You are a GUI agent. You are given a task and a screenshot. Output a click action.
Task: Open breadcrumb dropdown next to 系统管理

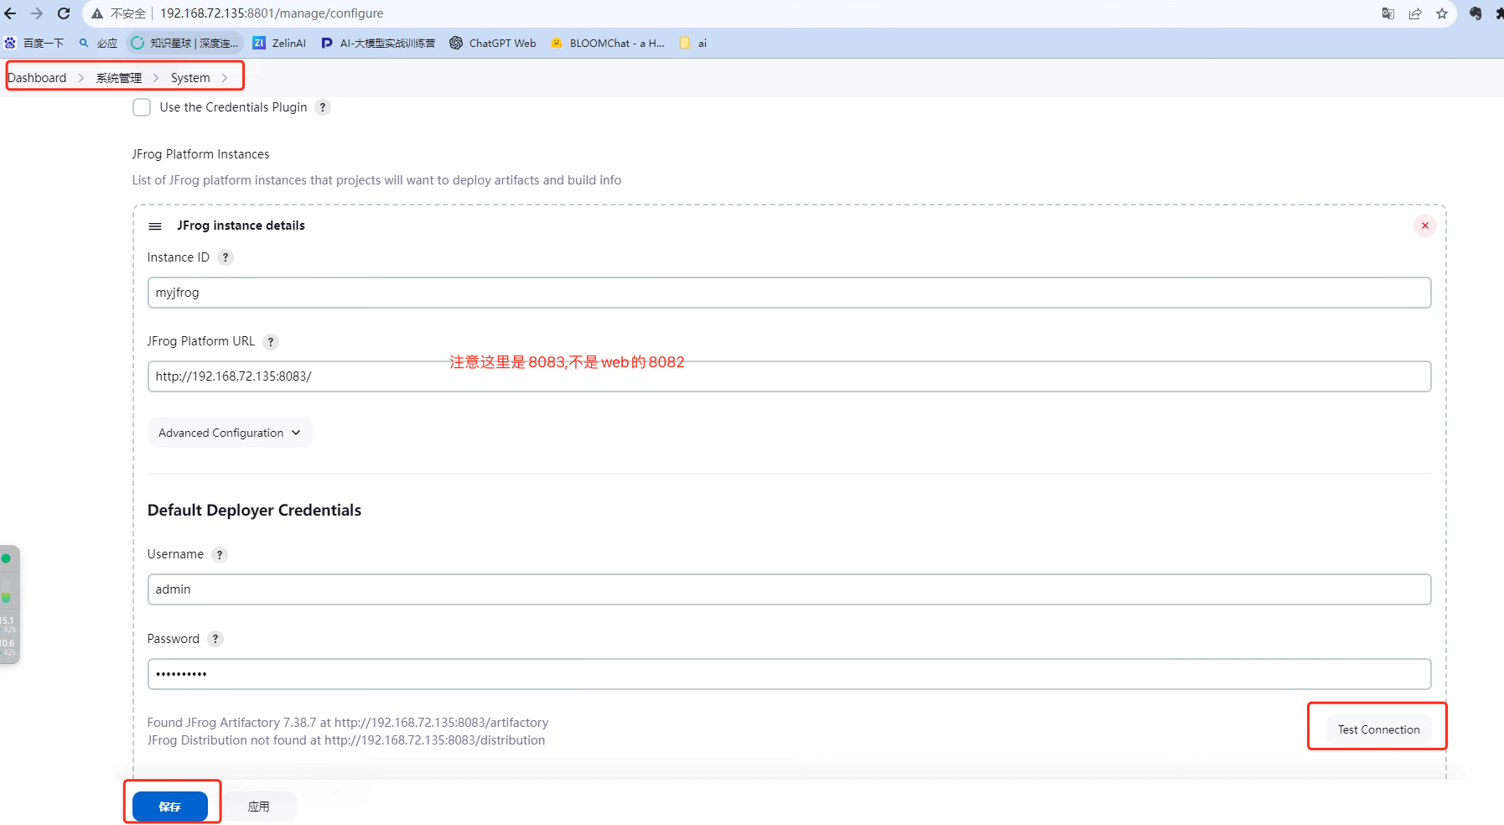tap(156, 77)
